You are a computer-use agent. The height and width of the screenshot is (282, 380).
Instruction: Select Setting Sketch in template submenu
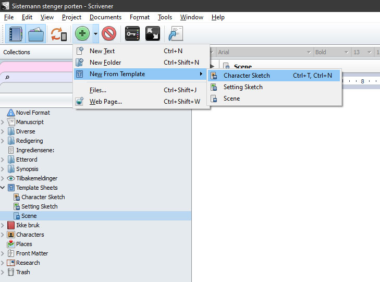click(x=274, y=87)
